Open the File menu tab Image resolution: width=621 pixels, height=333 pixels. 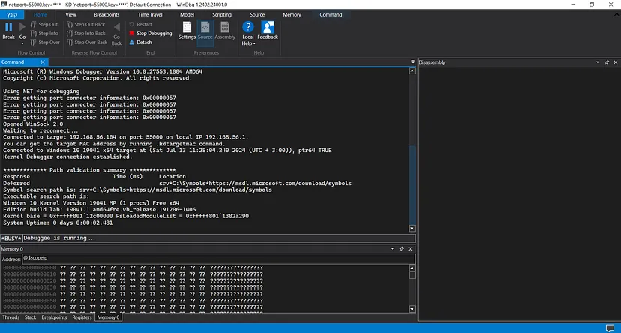click(12, 15)
